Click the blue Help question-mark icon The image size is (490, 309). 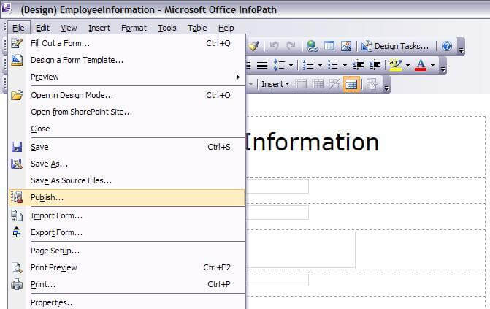pos(447,46)
